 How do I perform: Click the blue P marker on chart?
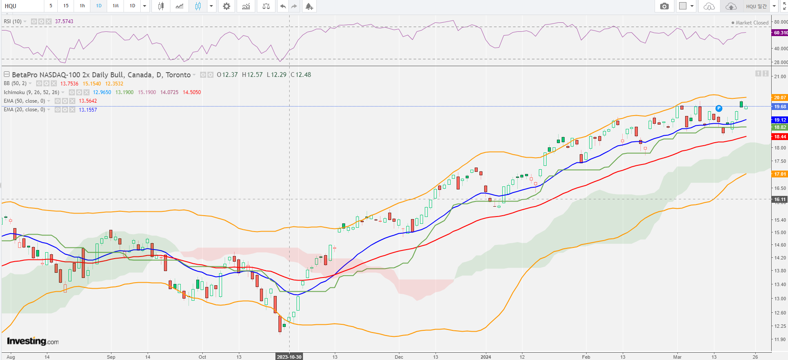pyautogui.click(x=719, y=108)
